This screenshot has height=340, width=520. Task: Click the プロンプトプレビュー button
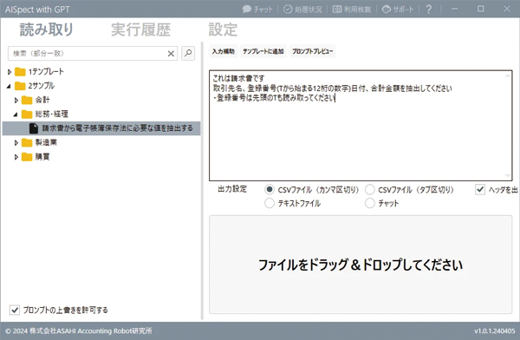312,51
